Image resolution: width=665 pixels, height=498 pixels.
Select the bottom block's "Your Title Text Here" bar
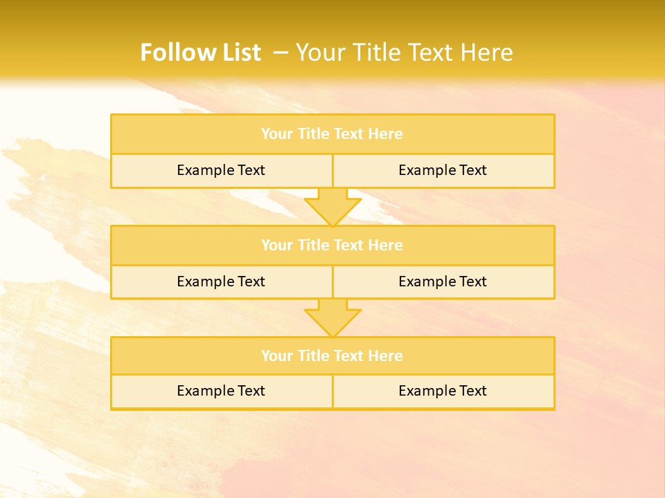pos(332,356)
